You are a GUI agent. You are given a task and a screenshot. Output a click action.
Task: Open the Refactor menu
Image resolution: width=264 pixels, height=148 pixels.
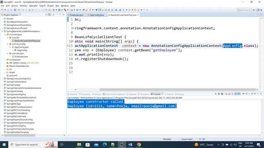click(x=24, y=6)
